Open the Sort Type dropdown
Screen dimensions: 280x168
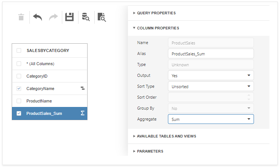[x=211, y=87]
